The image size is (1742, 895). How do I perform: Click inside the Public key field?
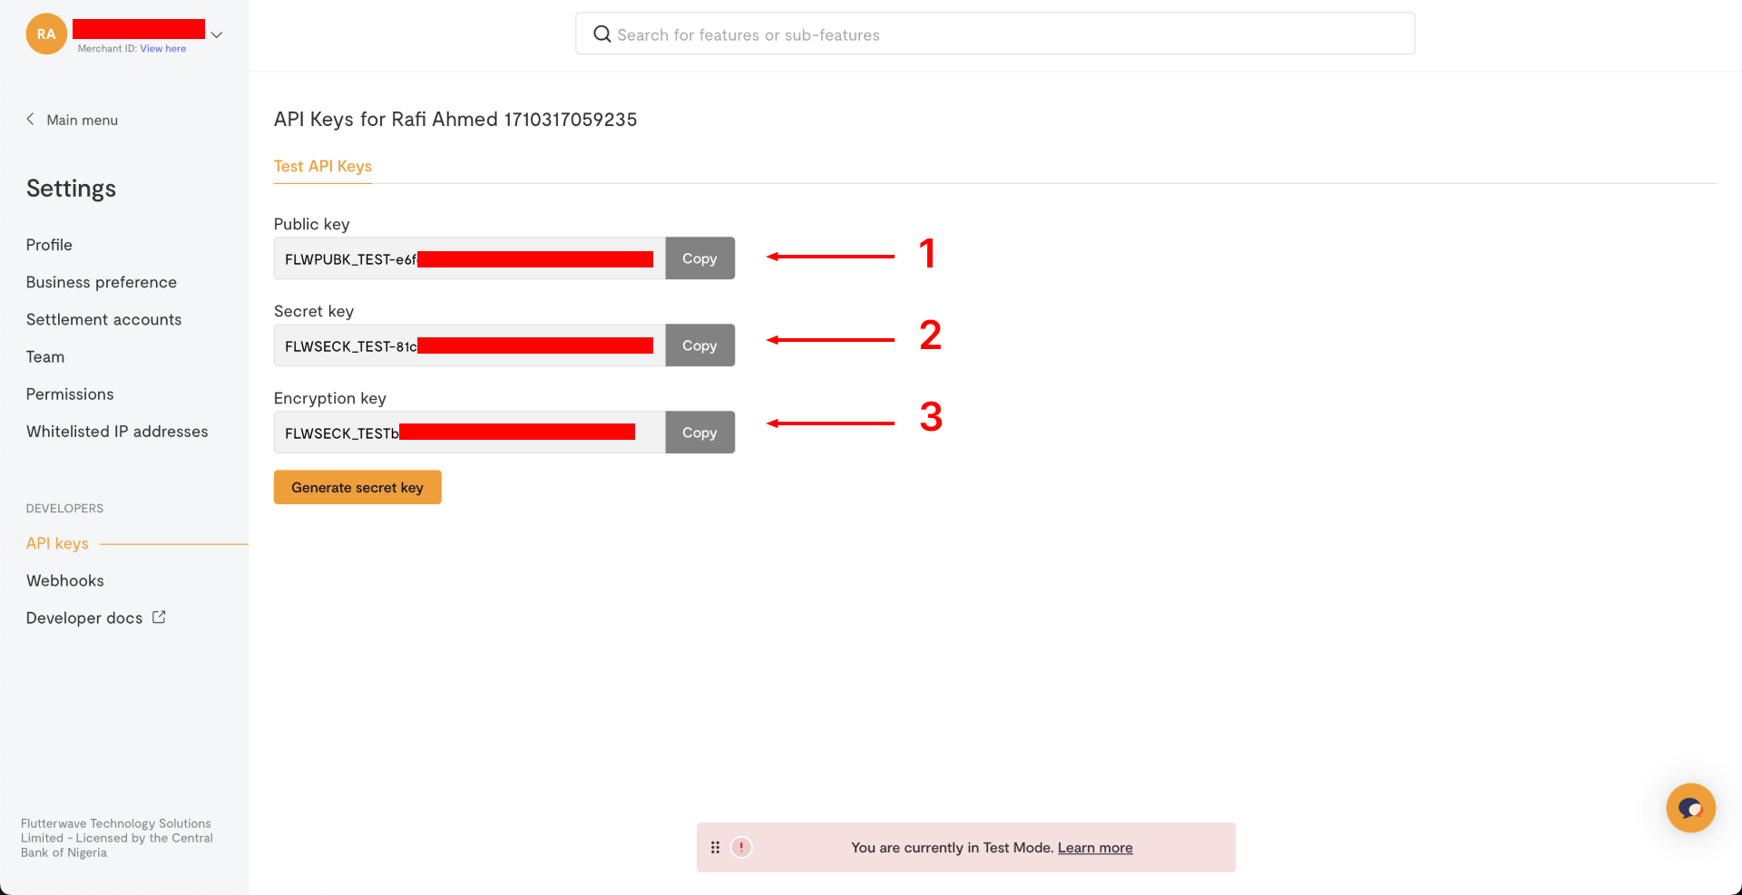pyautogui.click(x=469, y=259)
